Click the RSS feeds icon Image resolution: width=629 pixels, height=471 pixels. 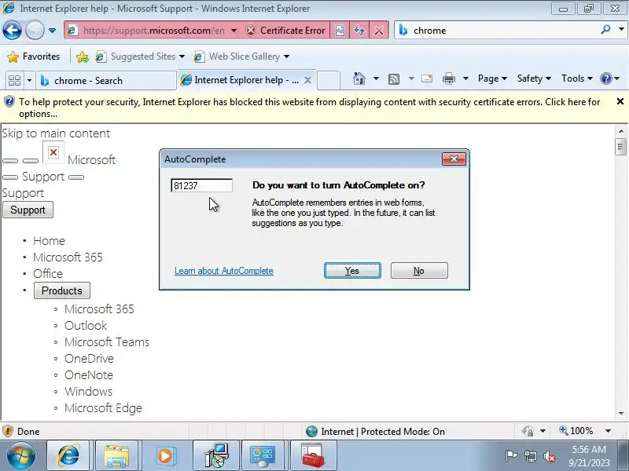point(394,79)
